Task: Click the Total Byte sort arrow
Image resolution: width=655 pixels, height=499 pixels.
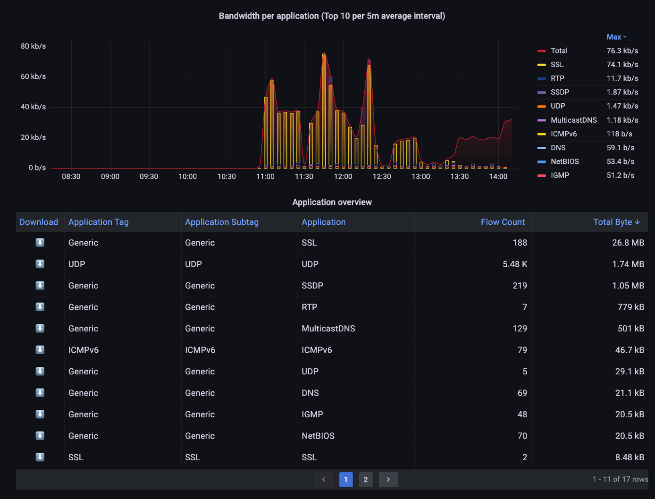Action: click(638, 222)
